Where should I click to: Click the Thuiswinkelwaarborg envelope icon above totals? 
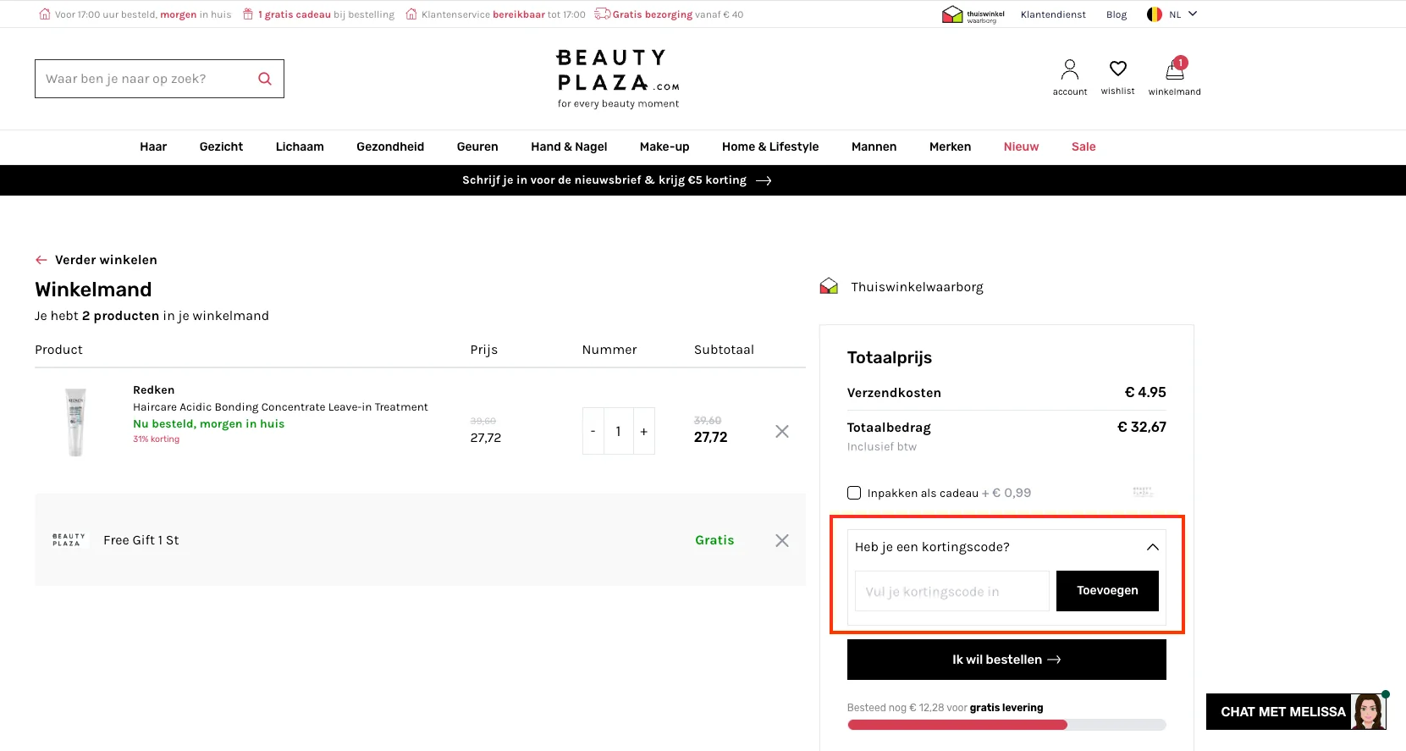(829, 286)
